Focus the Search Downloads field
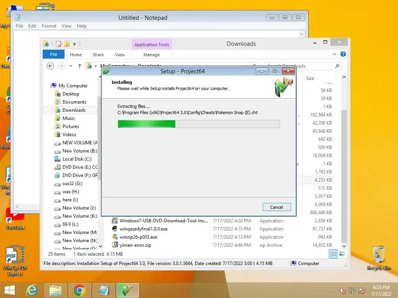Image resolution: width=398 pixels, height=298 pixels. click(x=303, y=66)
